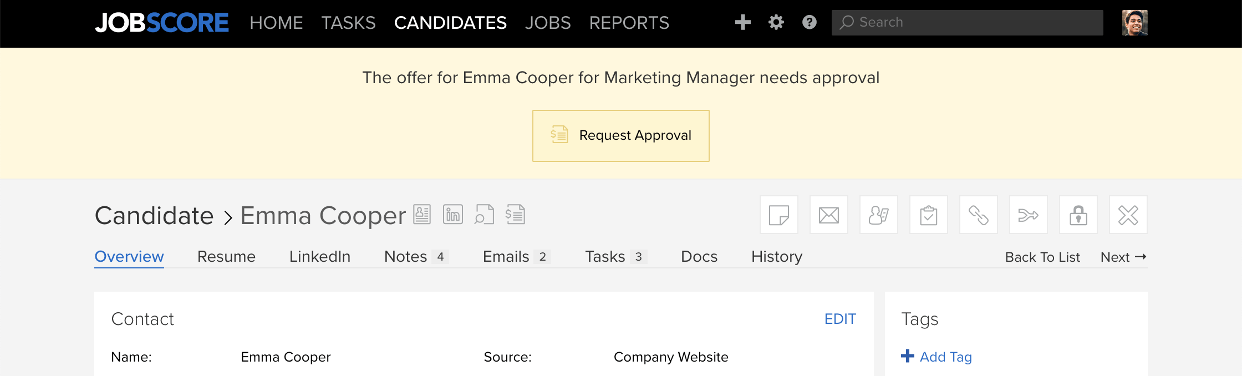Switch to the Docs tab
The height and width of the screenshot is (376, 1242).
(x=699, y=257)
